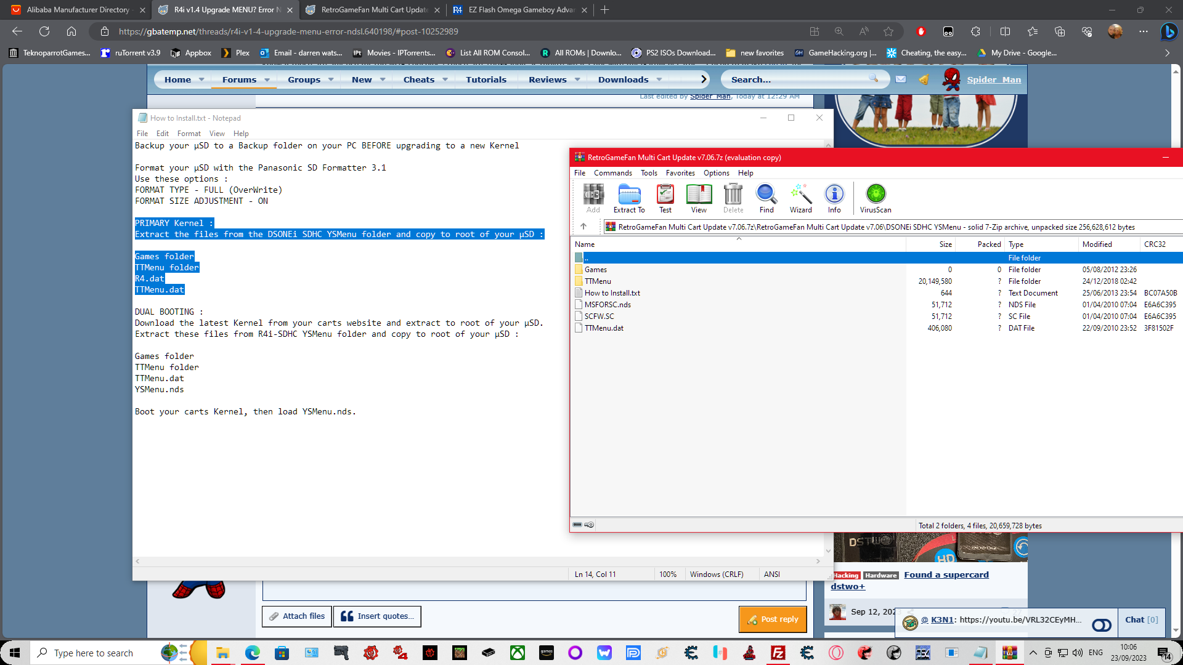The height and width of the screenshot is (665, 1183).
Task: Launch the Find tool in WinRAR
Action: click(x=766, y=198)
